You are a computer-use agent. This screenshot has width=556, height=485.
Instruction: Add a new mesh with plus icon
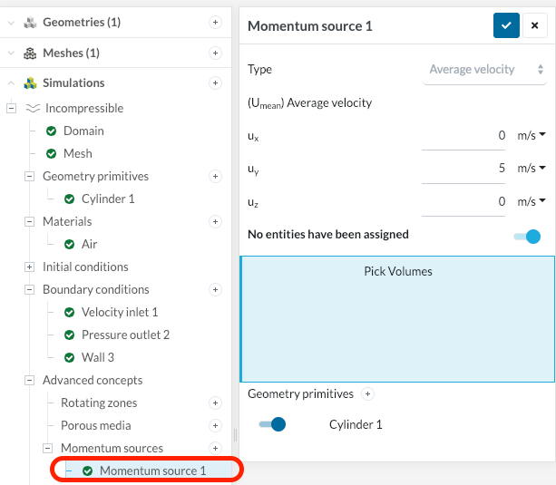pyautogui.click(x=215, y=53)
